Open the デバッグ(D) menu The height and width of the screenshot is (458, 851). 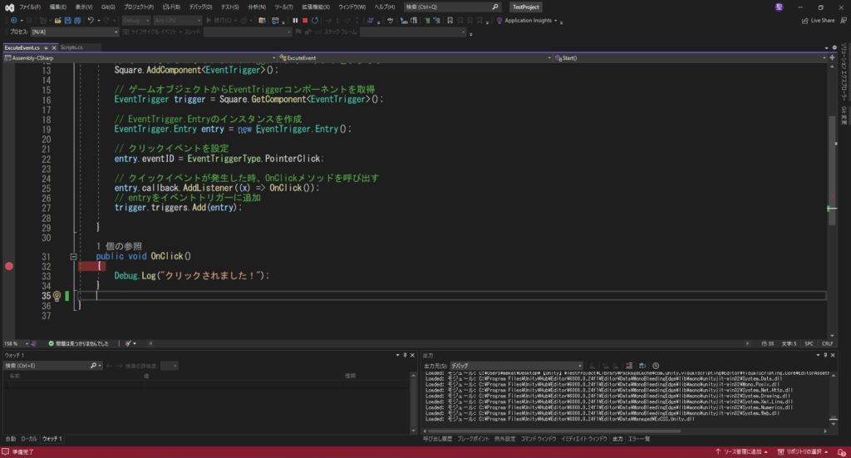click(x=201, y=7)
